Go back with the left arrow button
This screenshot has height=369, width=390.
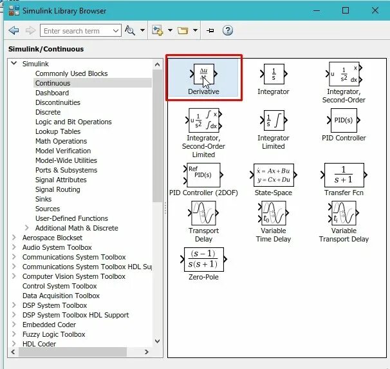coord(14,30)
